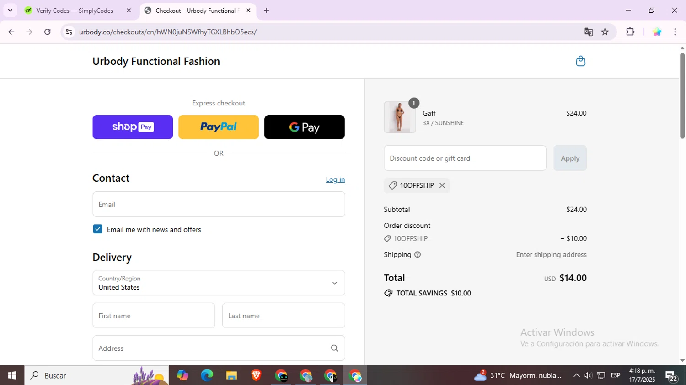Pay with PayPal express checkout
686x385 pixels.
tap(219, 127)
